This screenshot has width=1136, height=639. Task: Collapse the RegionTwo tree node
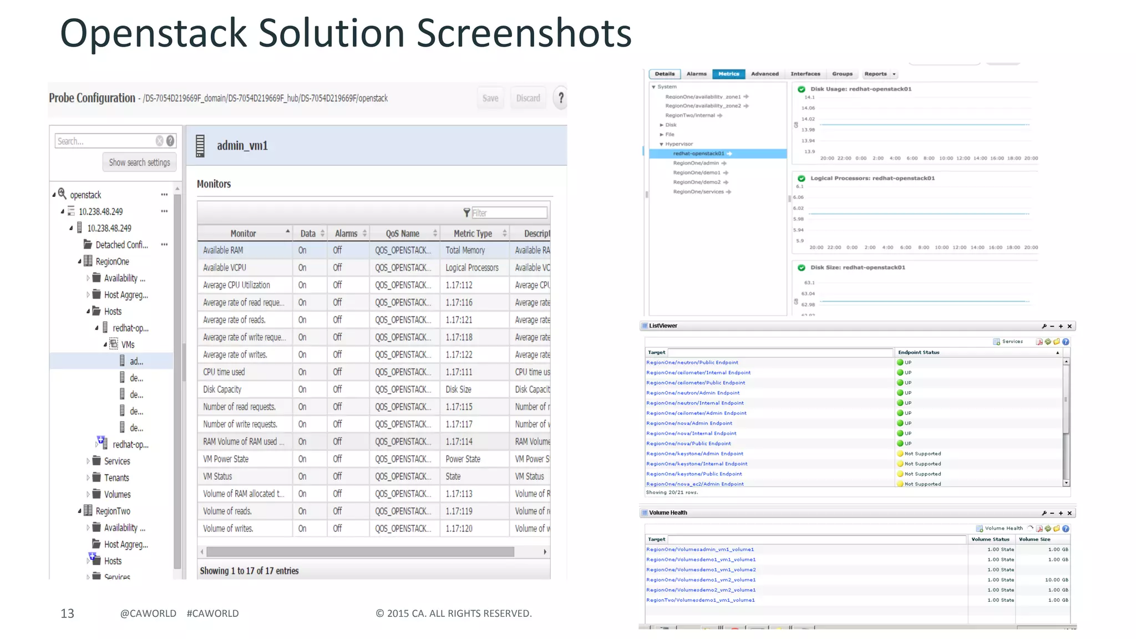pos(79,511)
